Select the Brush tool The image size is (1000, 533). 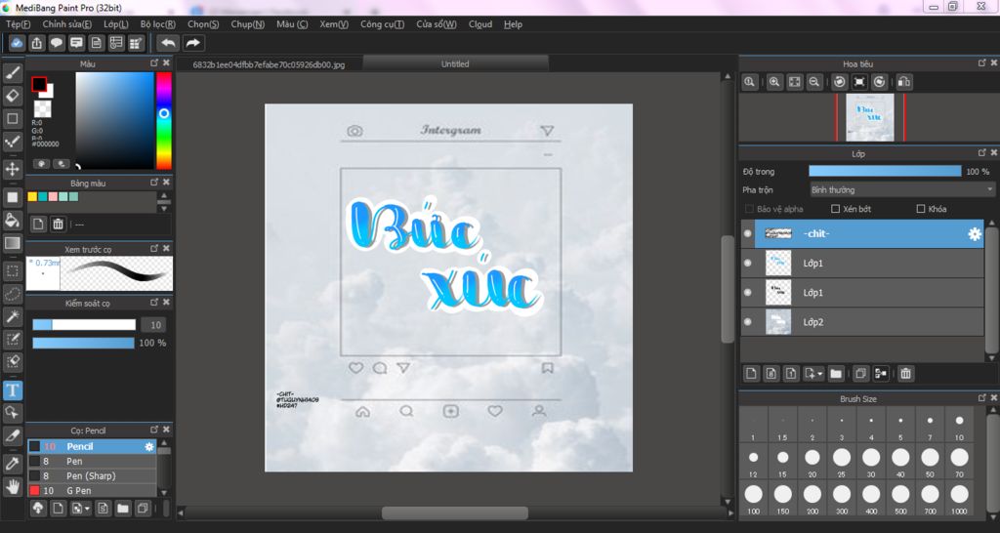point(13,72)
